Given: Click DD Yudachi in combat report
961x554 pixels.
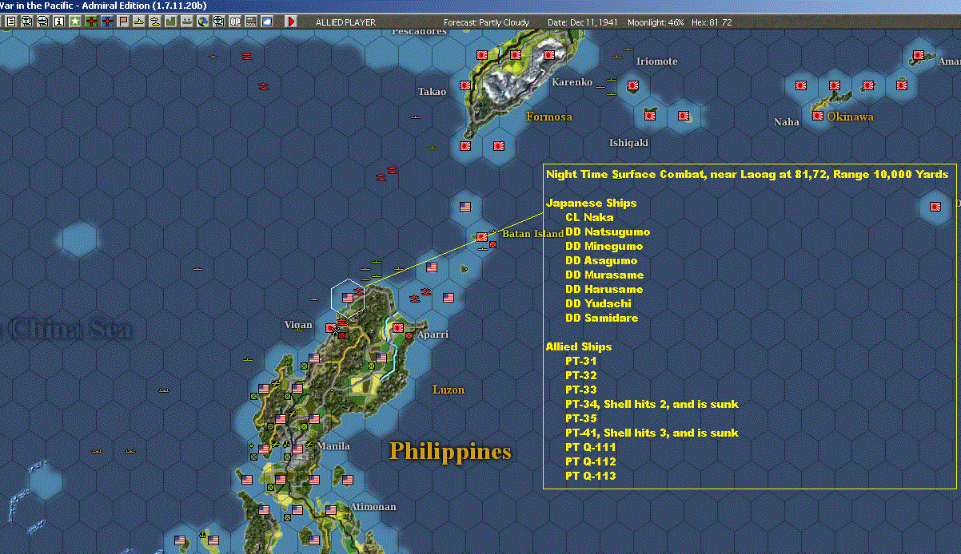Looking at the screenshot, I should pos(598,303).
